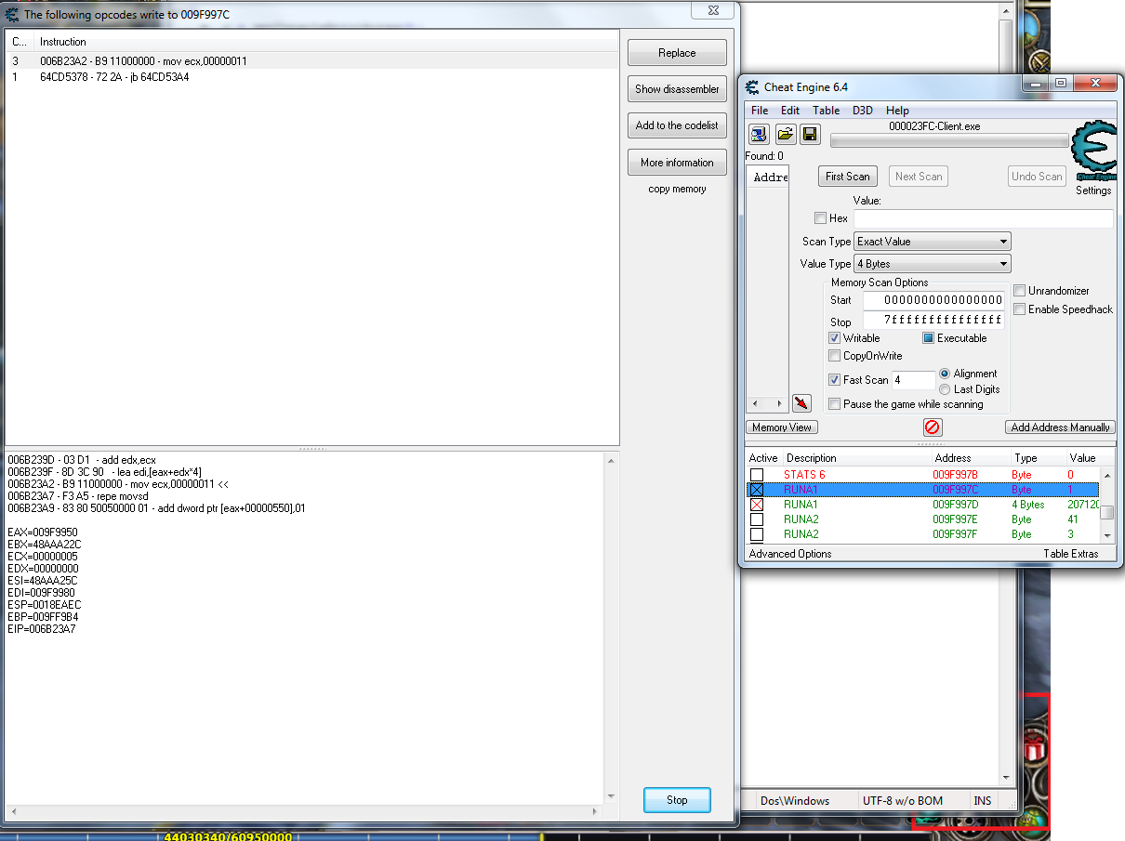Viewport: 1125px width, 841px height.
Task: Click the red circle delete all addresses icon
Action: tap(933, 427)
